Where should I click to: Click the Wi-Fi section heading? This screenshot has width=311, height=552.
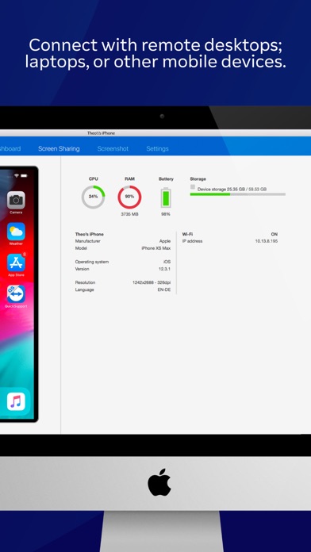(x=187, y=234)
